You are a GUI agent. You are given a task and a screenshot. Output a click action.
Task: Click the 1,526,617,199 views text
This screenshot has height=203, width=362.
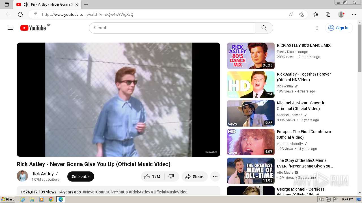click(x=38, y=192)
